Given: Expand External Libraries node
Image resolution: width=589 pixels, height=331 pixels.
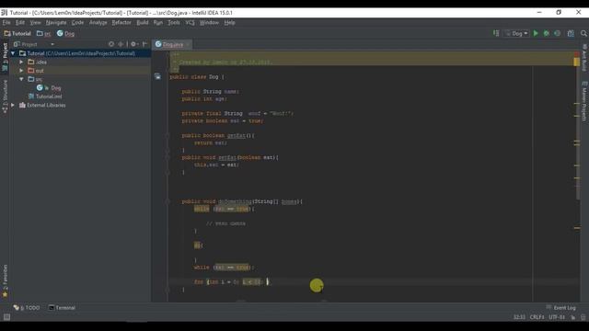Looking at the screenshot, I should tap(13, 105).
